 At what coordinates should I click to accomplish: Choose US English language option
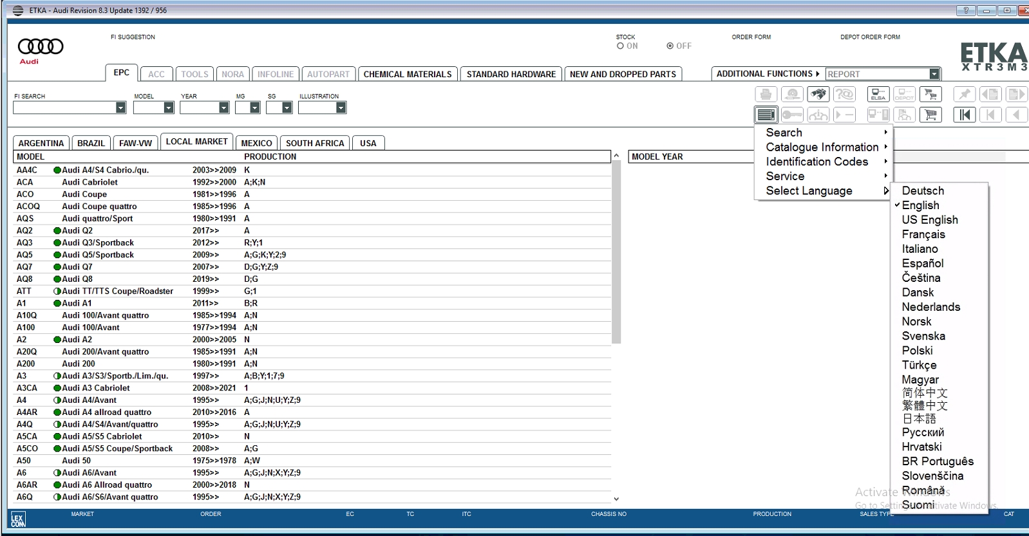pyautogui.click(x=930, y=220)
